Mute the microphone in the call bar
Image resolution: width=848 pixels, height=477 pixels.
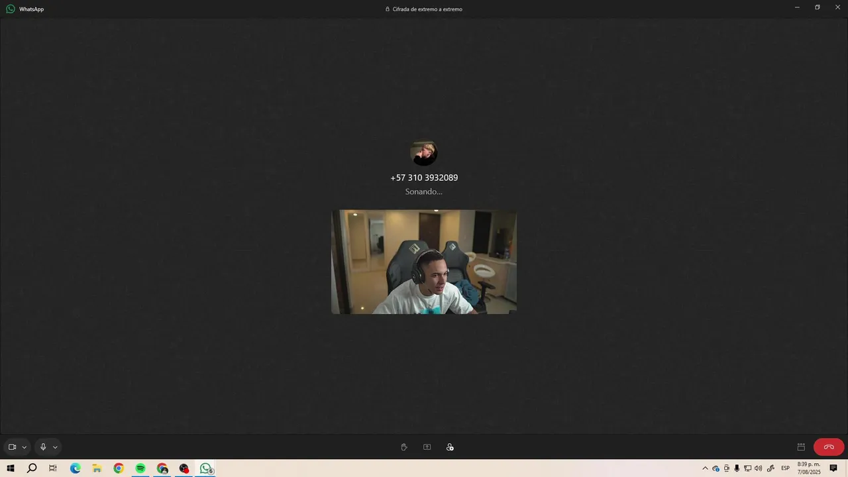(43, 447)
